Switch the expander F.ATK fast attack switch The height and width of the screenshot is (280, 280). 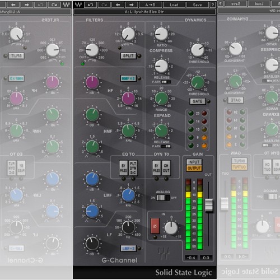[166, 146]
